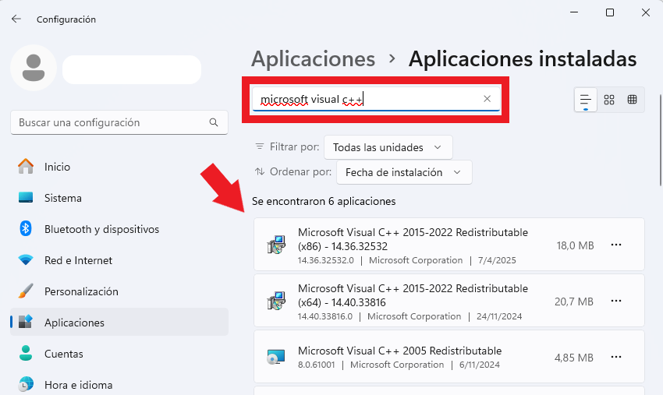Open the Fecha de instalación sort dropdown
This screenshot has width=663, height=395.
[404, 172]
